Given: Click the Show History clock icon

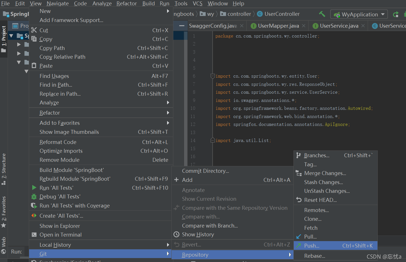Looking at the screenshot, I should click(x=176, y=234).
